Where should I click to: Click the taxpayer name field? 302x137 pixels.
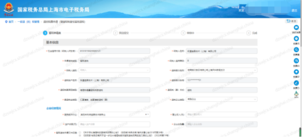[x=222, y=51]
